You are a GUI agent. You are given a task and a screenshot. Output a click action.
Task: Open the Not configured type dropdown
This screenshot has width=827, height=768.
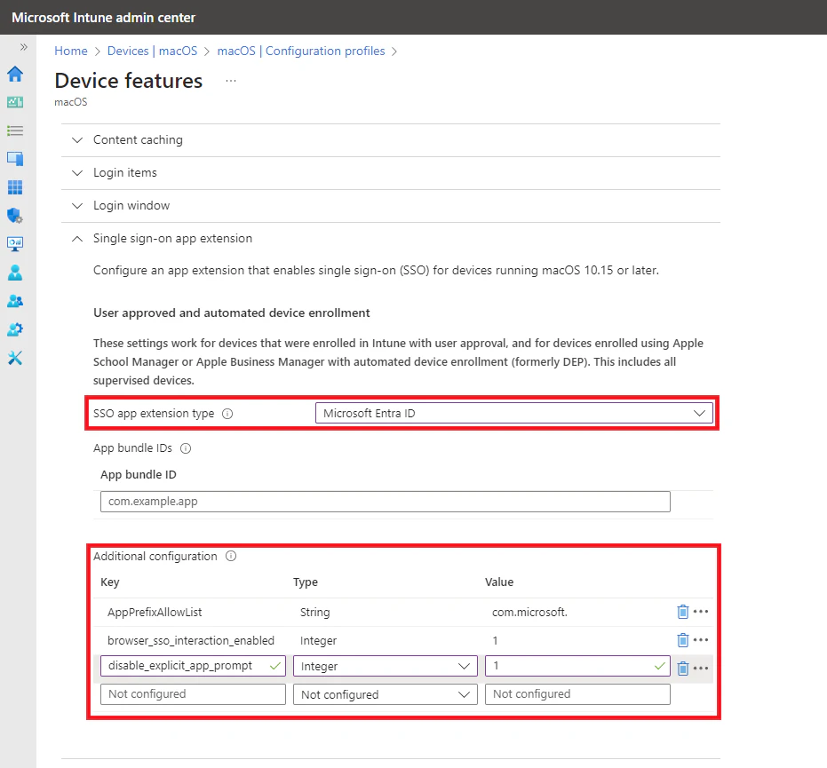coord(385,694)
